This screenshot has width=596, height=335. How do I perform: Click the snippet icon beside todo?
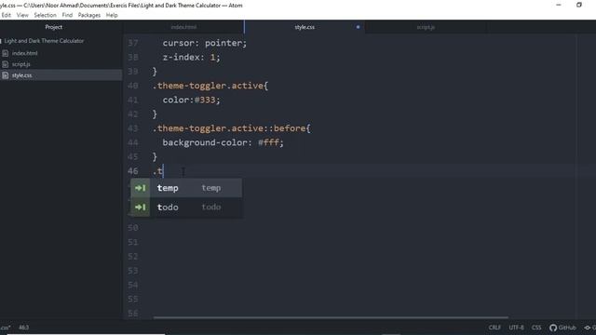click(x=141, y=207)
